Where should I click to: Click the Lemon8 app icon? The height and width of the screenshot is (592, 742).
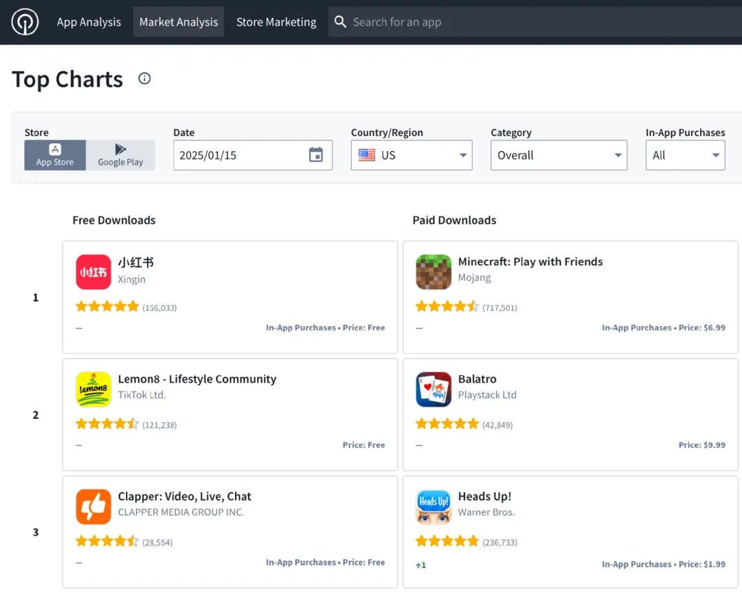tap(93, 389)
